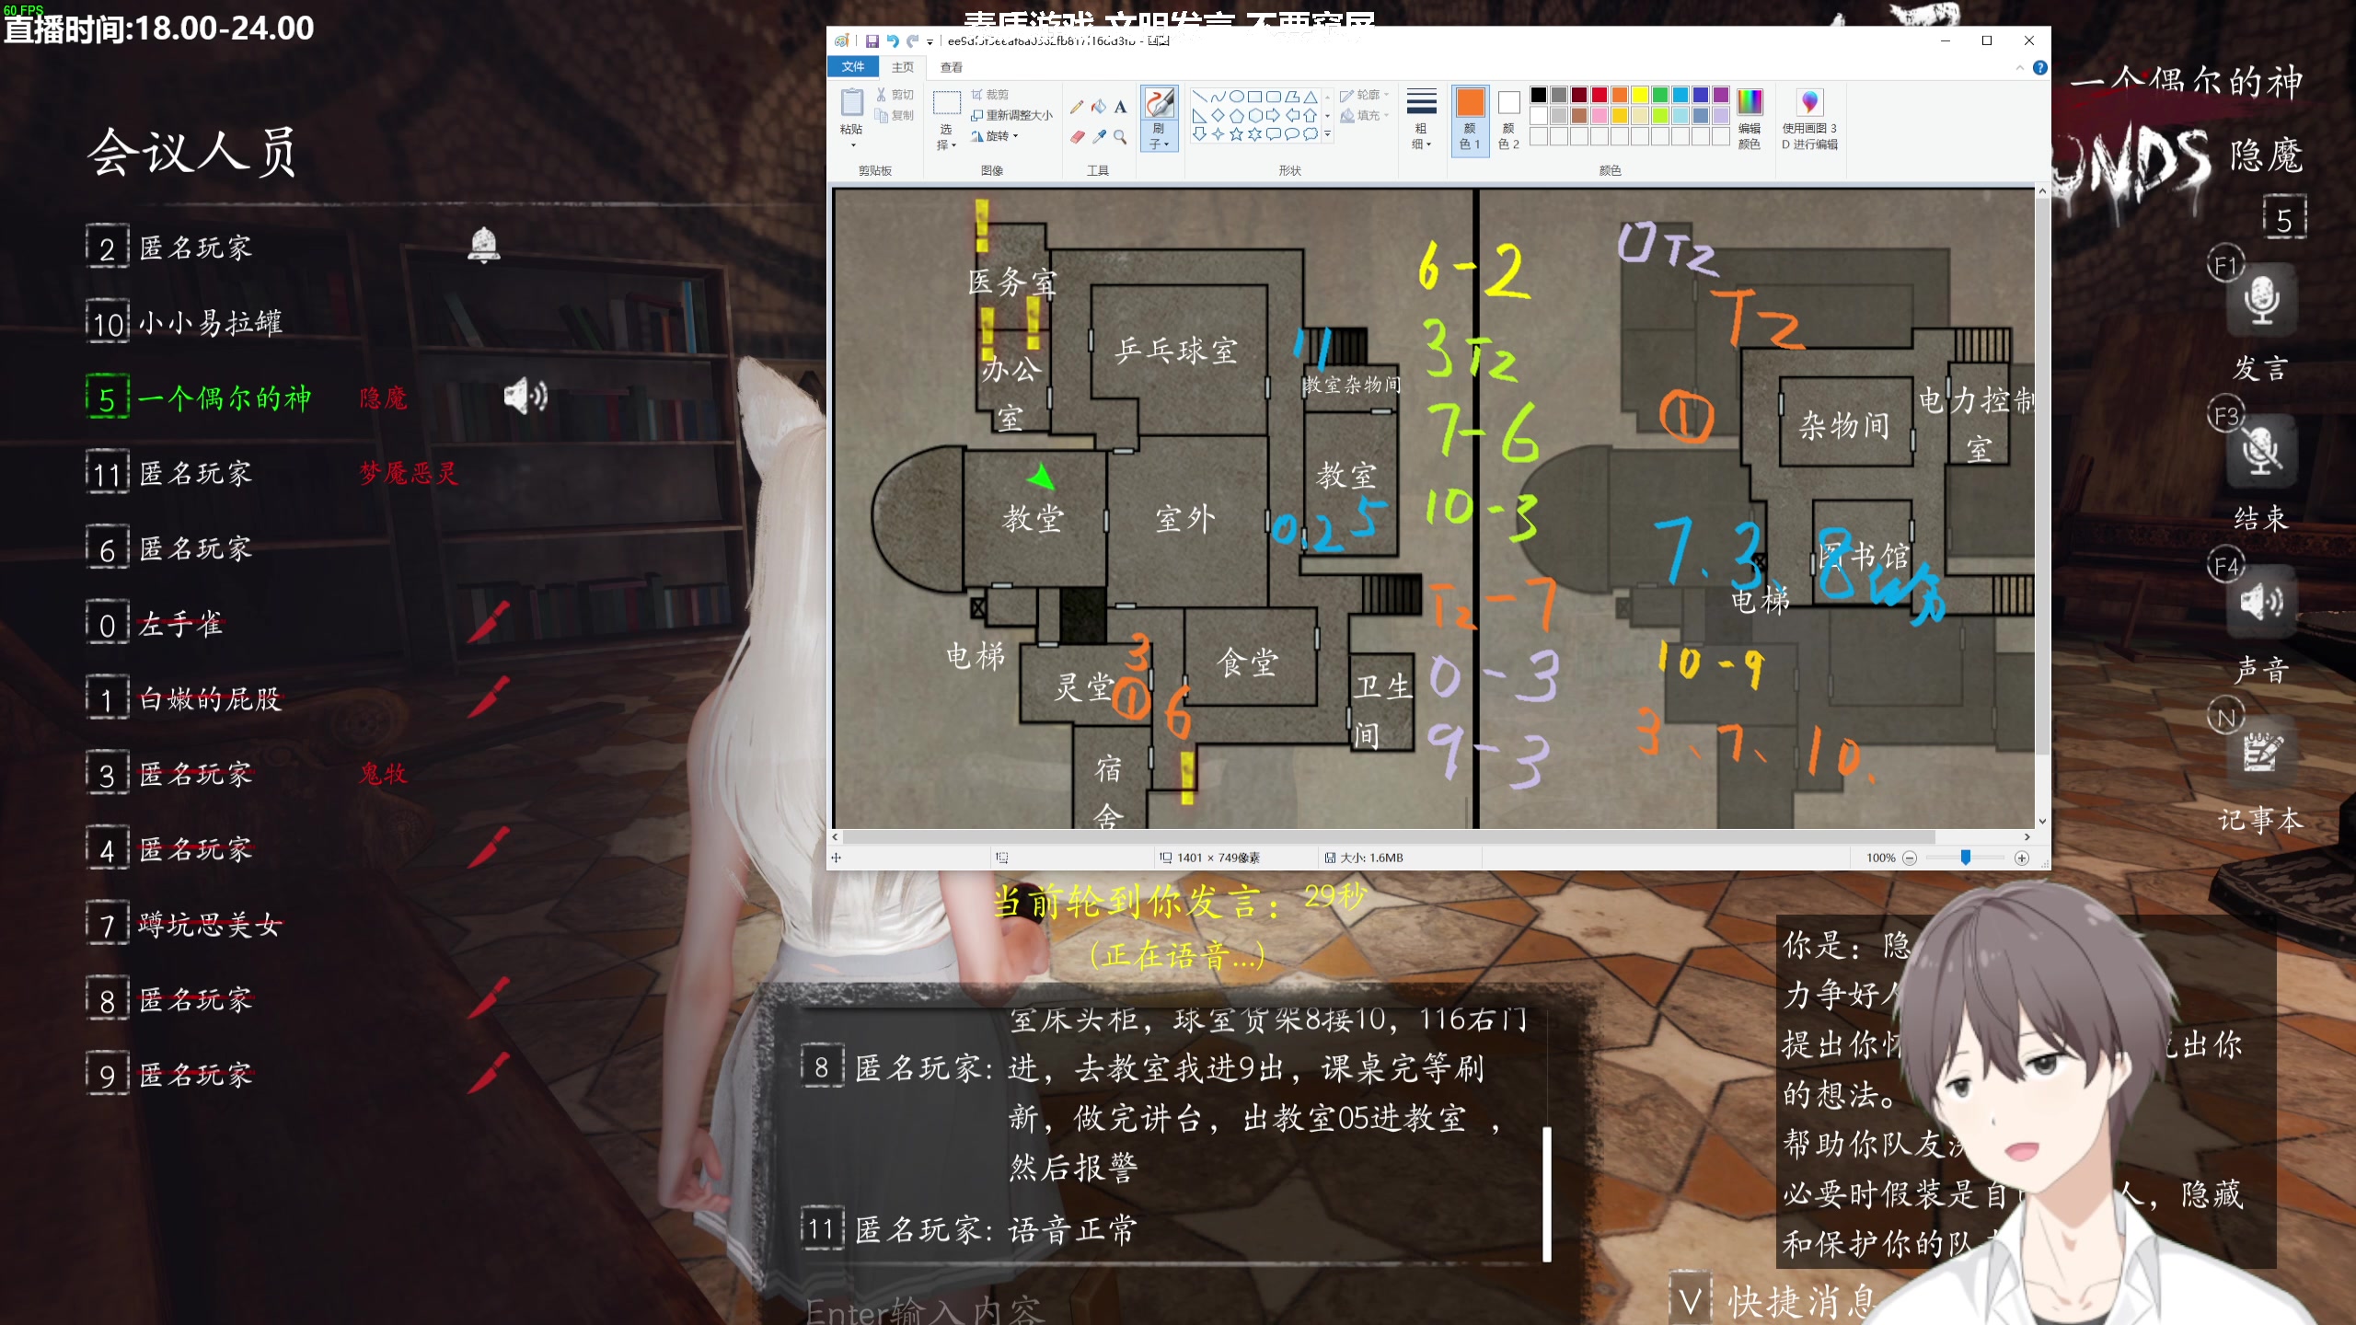Open the customize quick access toolbar arrow
This screenshot has width=2356, height=1325.
pos(930,41)
